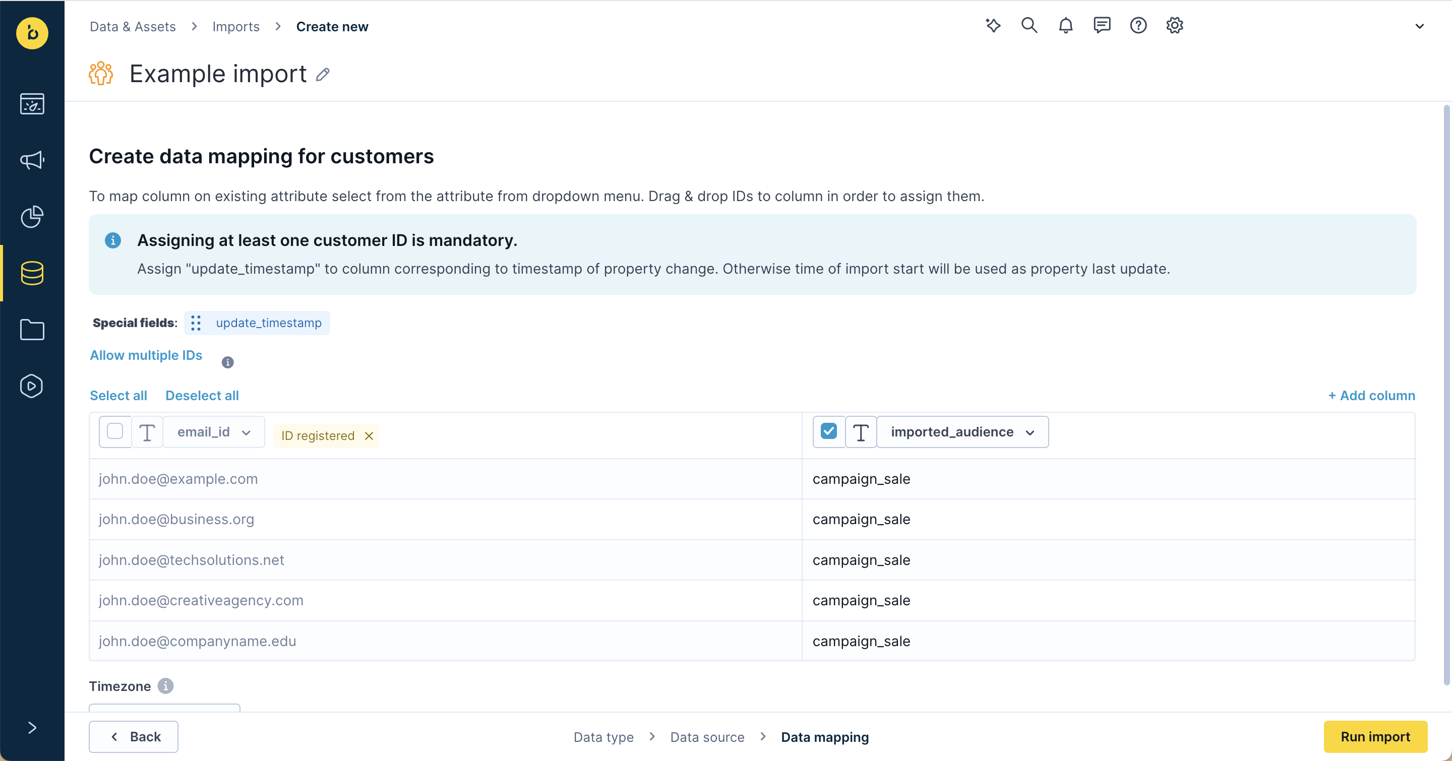1452x761 pixels.
Task: Open settings gear icon
Action: (1175, 25)
